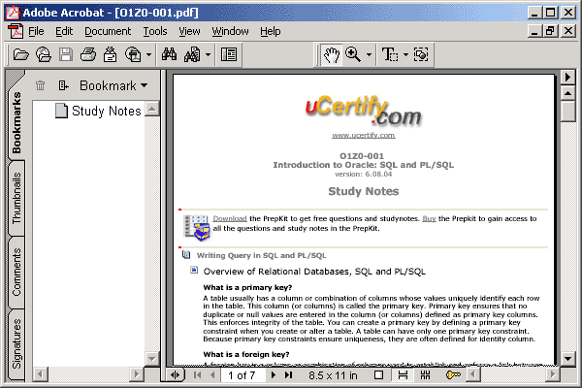Open the Tools menu

pos(155,32)
